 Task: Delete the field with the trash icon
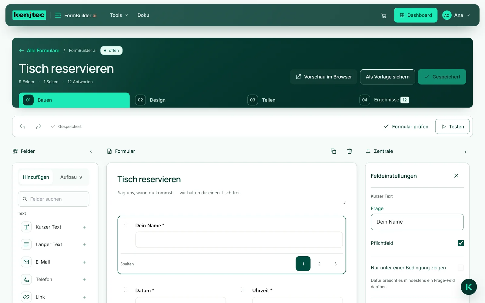350,151
